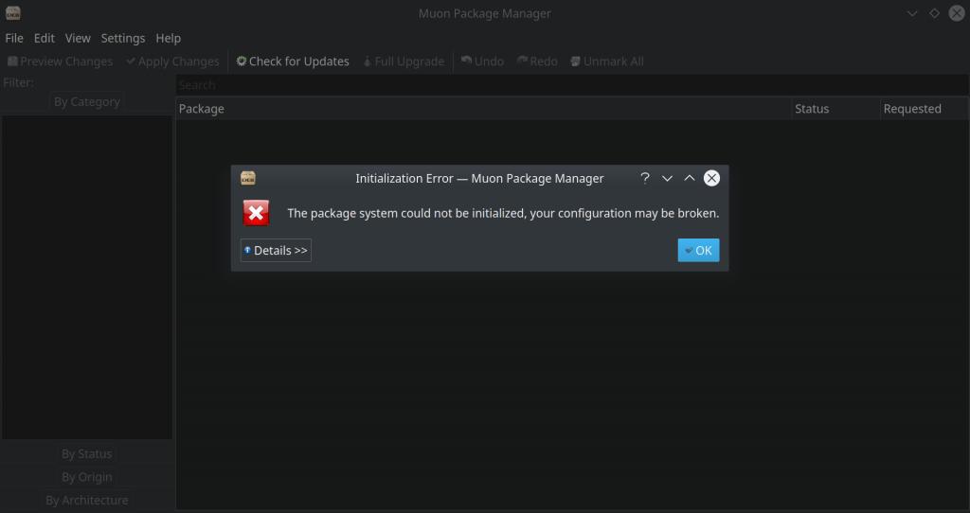The height and width of the screenshot is (513, 970).
Task: Click Check for Updates toolbar button
Action: coord(293,62)
